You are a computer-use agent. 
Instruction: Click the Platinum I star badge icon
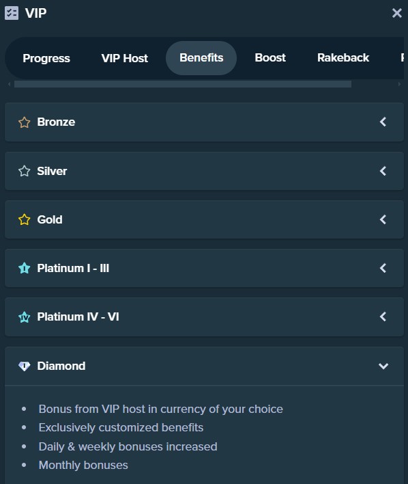[25, 268]
